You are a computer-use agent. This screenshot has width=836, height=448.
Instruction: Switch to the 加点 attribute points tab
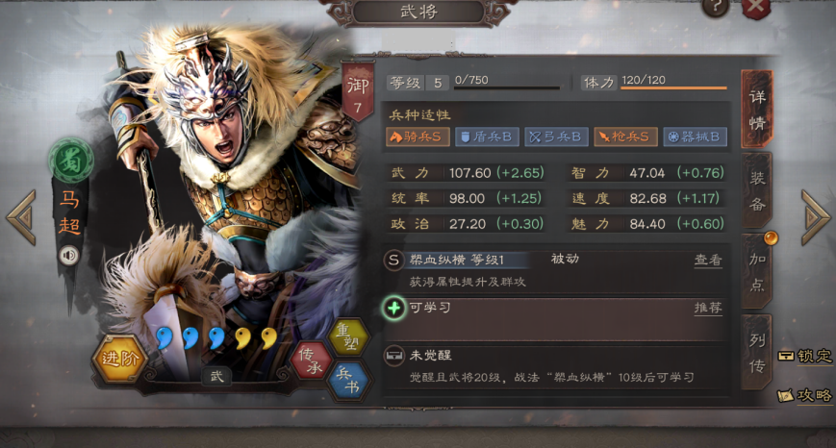[756, 272]
